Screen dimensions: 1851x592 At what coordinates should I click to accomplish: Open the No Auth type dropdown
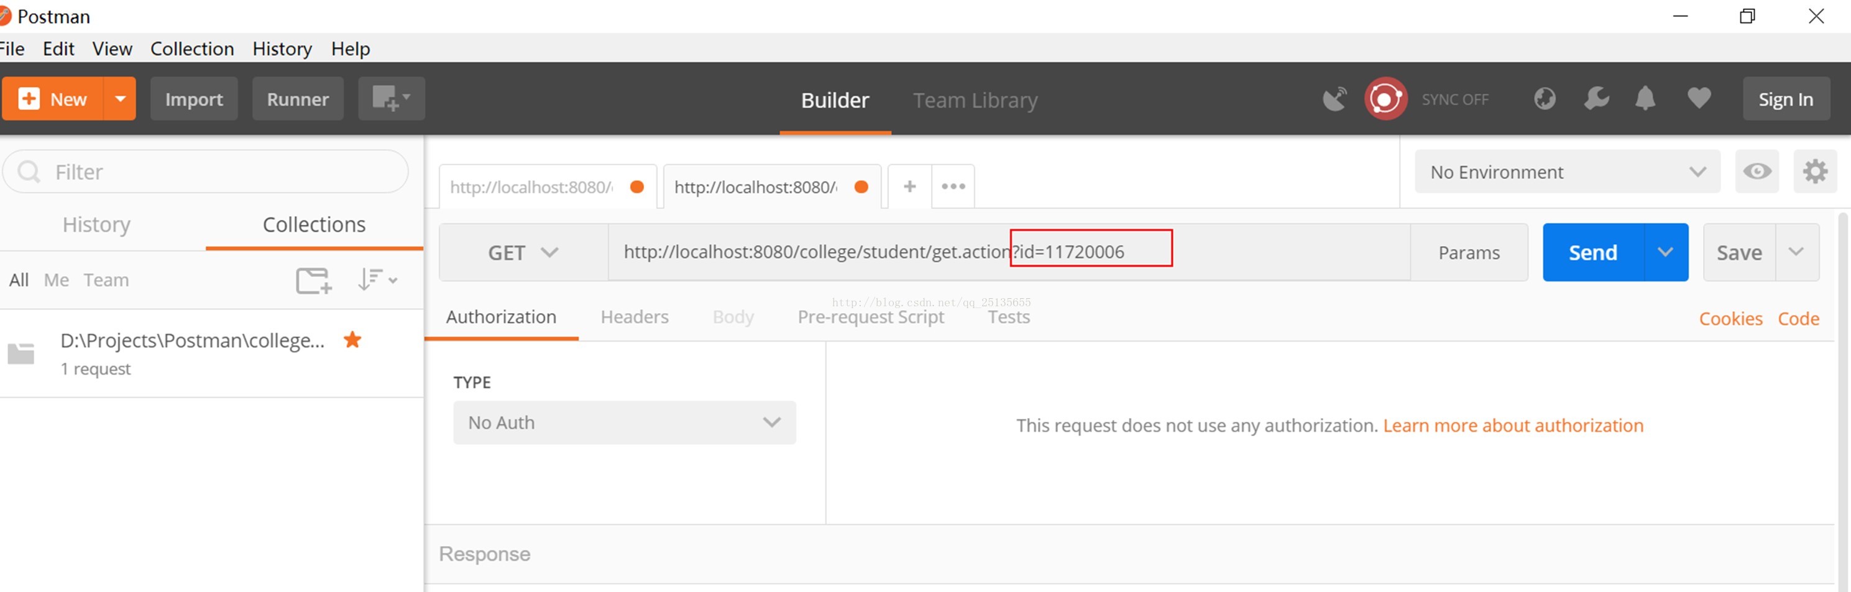tap(623, 422)
